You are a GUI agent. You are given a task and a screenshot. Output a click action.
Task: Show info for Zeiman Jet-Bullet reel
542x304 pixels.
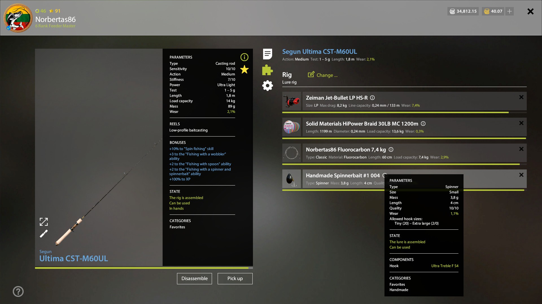tap(372, 98)
